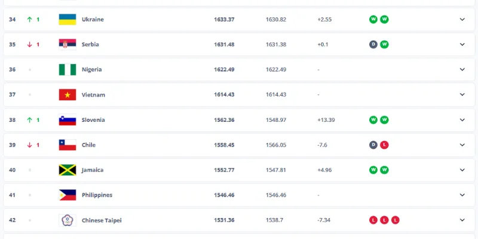This screenshot has width=478, height=239.
Task: Open the Jamaica team name link
Action: [93, 170]
